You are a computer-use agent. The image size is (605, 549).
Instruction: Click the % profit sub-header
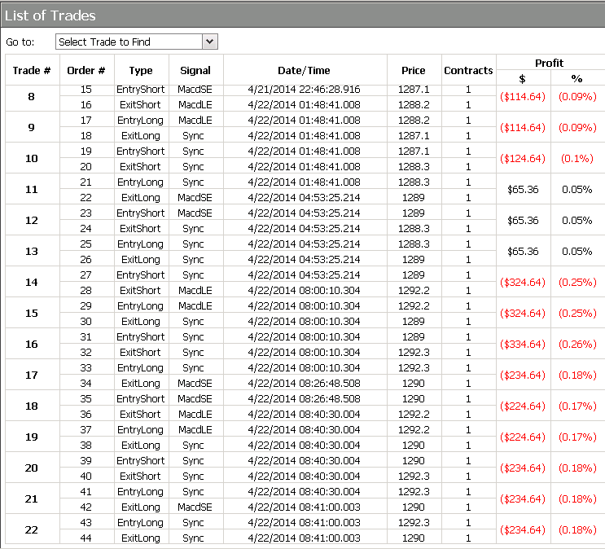click(x=577, y=79)
